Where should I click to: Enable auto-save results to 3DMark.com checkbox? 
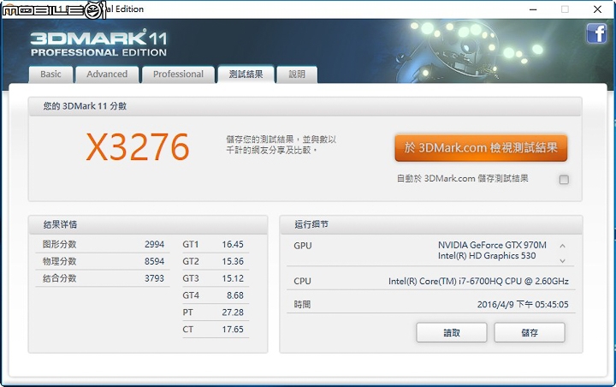(x=564, y=179)
